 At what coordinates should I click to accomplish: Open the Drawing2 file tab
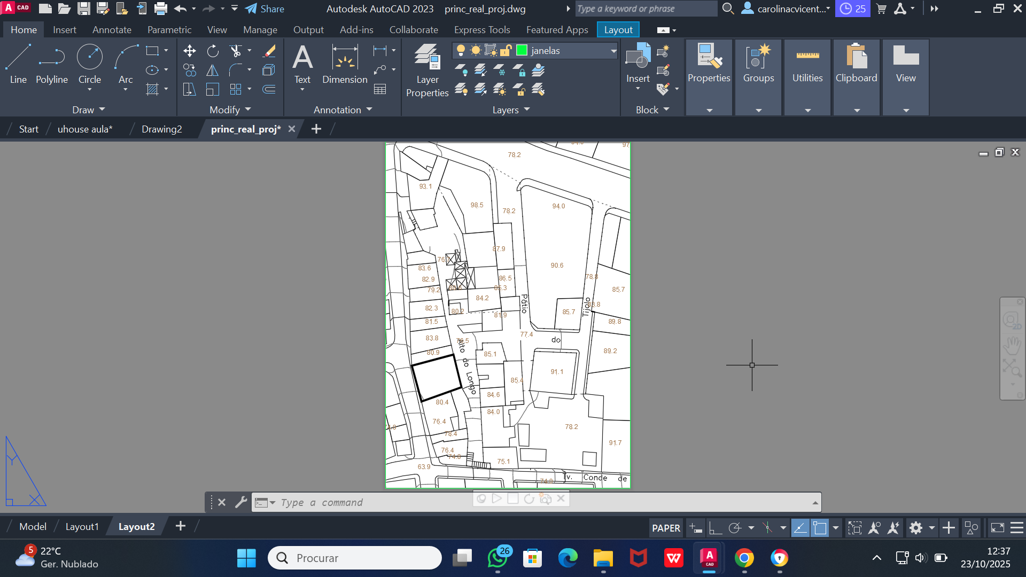(161, 129)
